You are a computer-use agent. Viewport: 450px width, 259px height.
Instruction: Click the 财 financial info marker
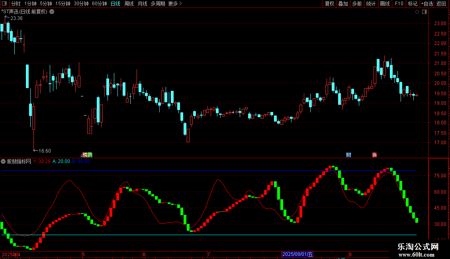point(348,155)
